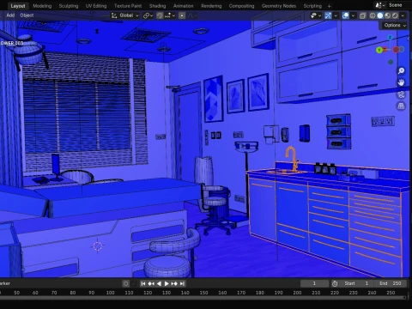Open the Shading workspace tab
412x309 pixels.
tap(157, 6)
